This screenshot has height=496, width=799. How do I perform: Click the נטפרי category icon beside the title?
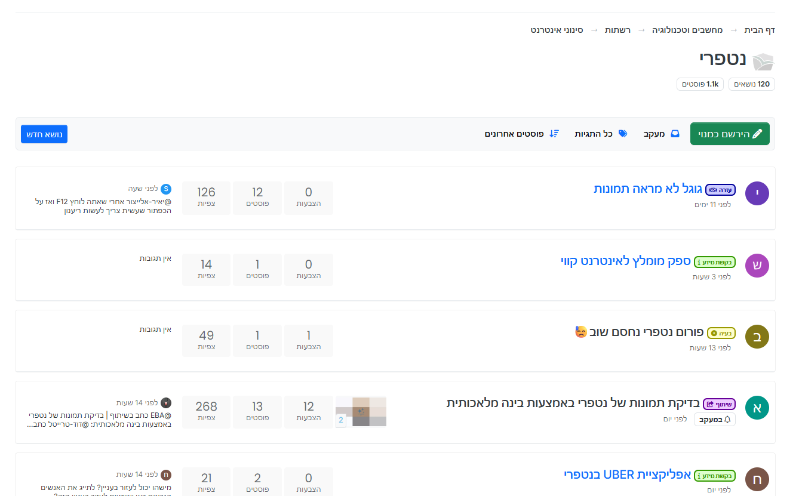(x=763, y=61)
